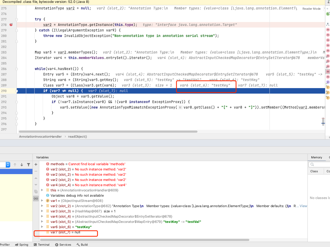Click the remove watch minus icon
Viewport: 330px width, 247px height.
36,171
